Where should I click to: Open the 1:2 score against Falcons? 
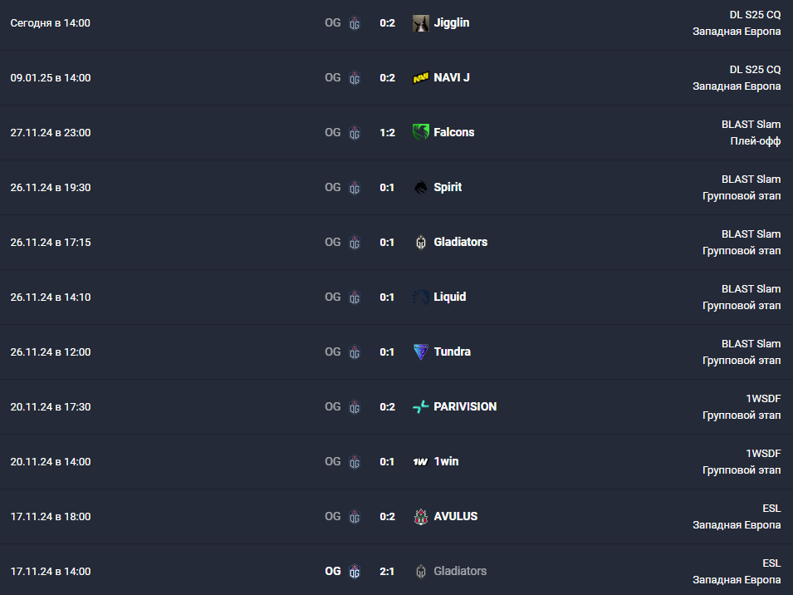pos(387,133)
